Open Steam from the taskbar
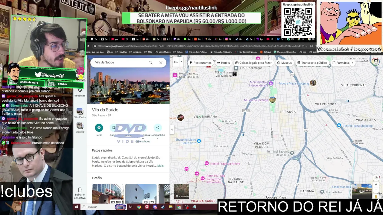 tap(163, 207)
